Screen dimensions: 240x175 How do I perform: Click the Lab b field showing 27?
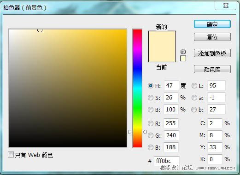(x=217, y=110)
